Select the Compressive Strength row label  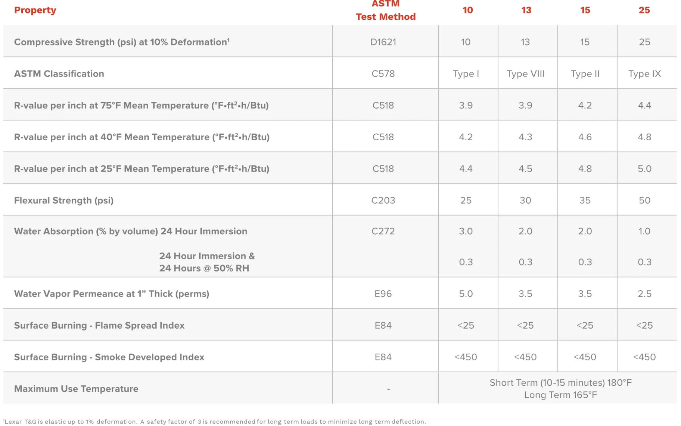point(122,42)
